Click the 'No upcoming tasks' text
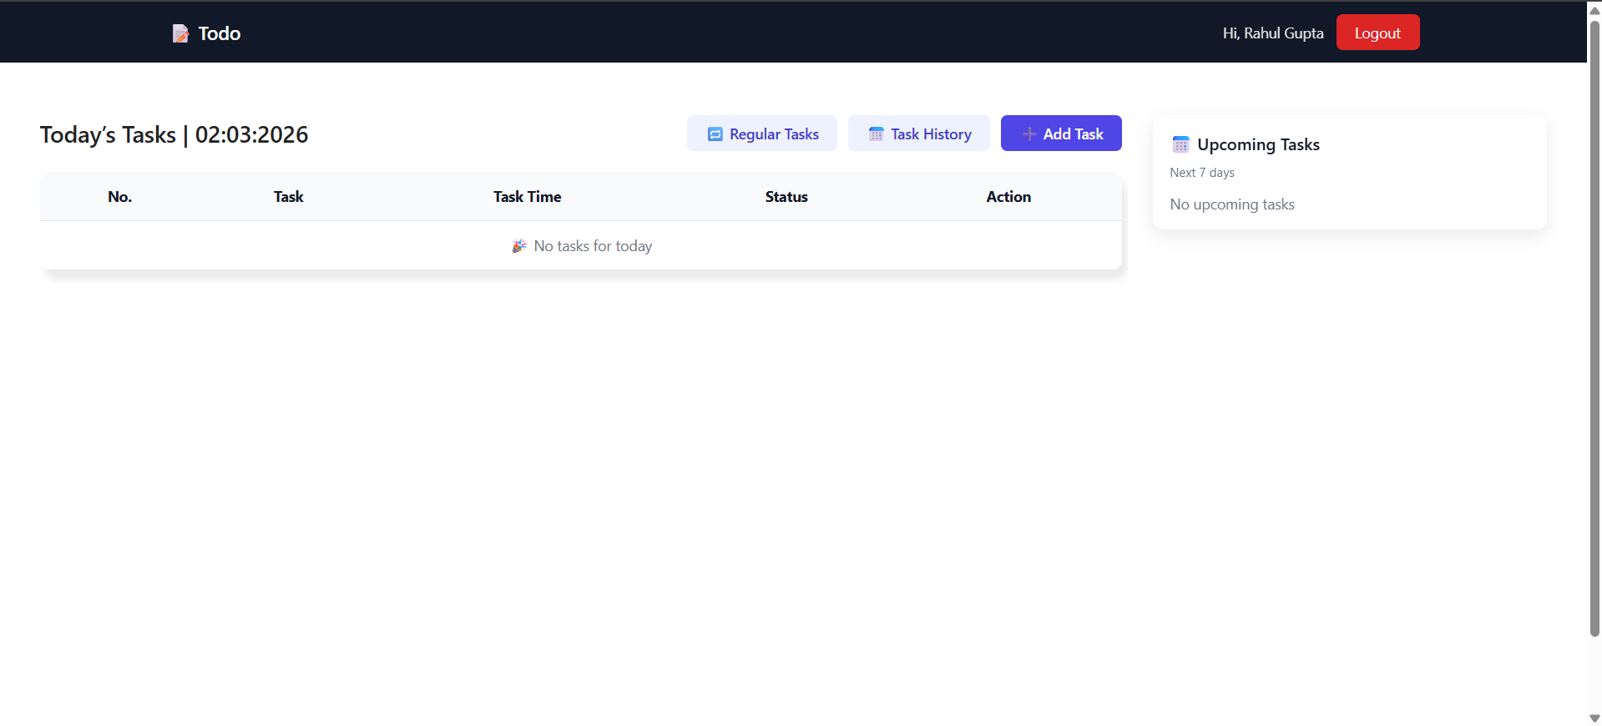The width and height of the screenshot is (1602, 726). 1232,204
